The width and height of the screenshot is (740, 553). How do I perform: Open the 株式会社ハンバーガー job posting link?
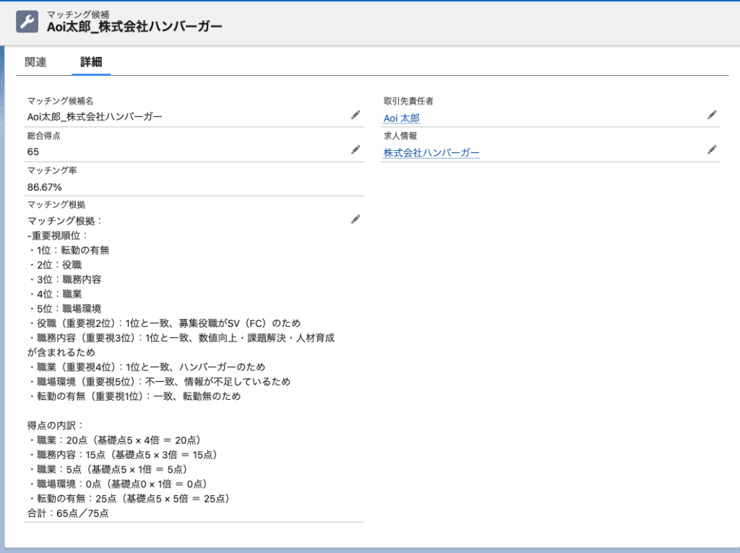point(431,152)
